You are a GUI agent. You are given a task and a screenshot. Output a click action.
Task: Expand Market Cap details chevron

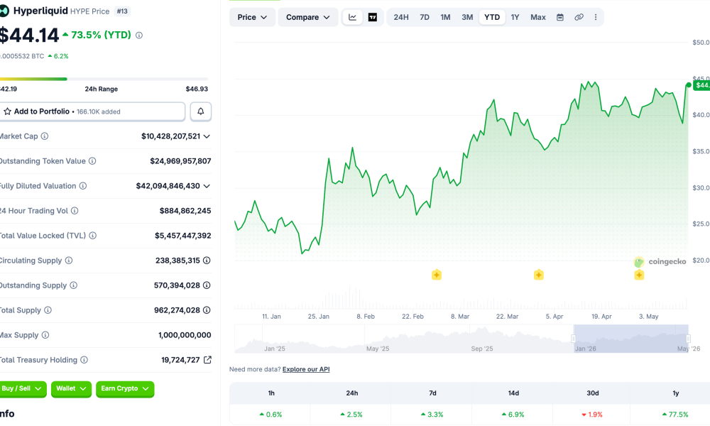point(207,136)
